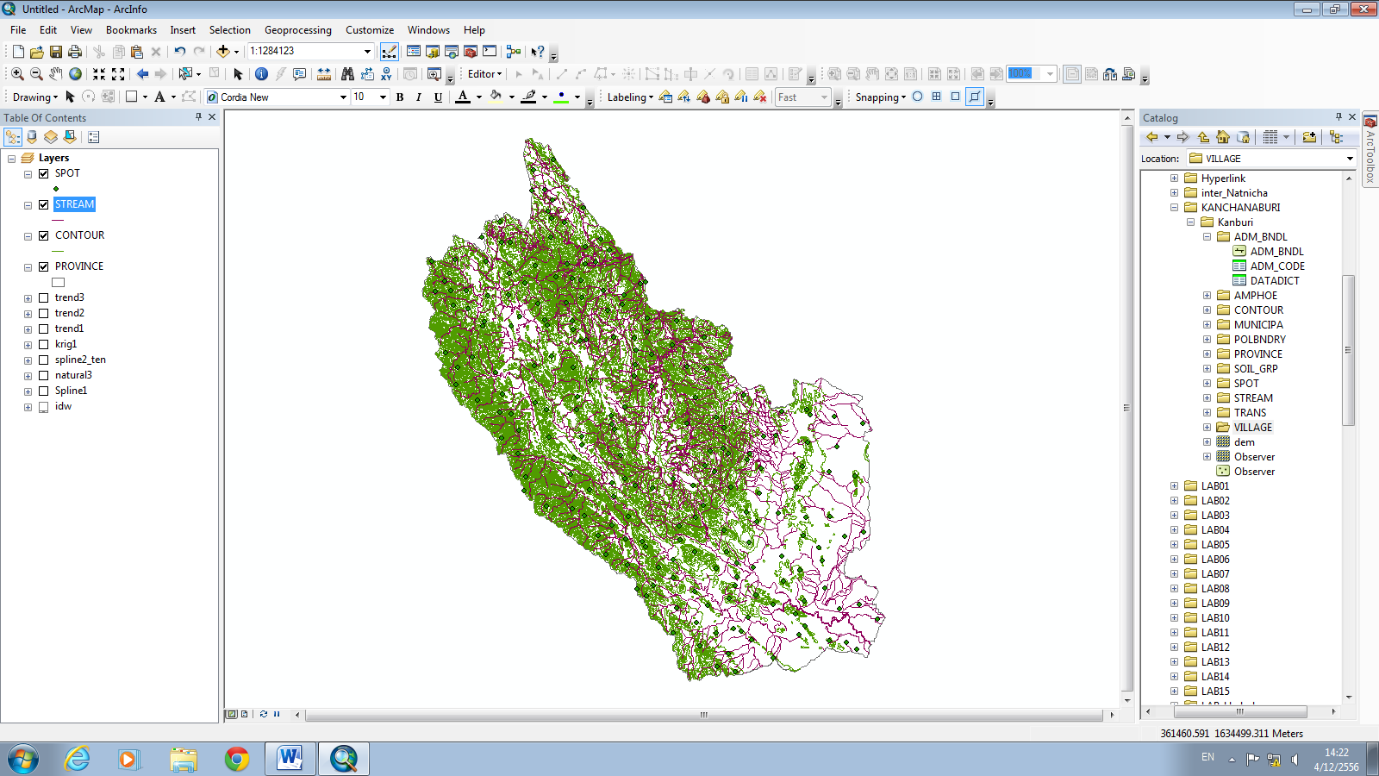Open the Selection menu
Viewport: 1379px width, 776px height.
230,29
